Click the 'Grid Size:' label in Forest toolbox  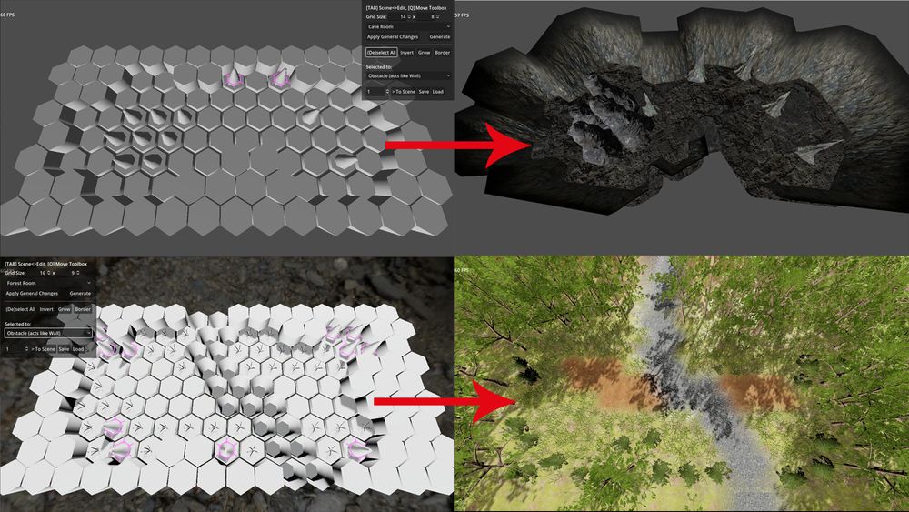pyautogui.click(x=15, y=273)
